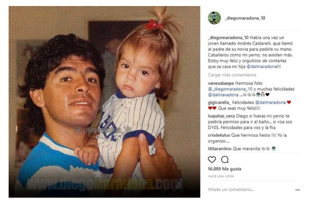
Task: Open gigicarella_'s profile from the comment
Action: pyautogui.click(x=219, y=103)
